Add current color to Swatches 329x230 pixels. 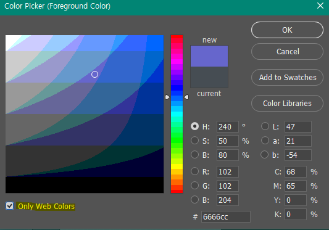(287, 77)
